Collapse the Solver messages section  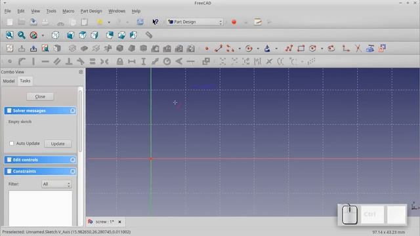[x=72, y=111]
